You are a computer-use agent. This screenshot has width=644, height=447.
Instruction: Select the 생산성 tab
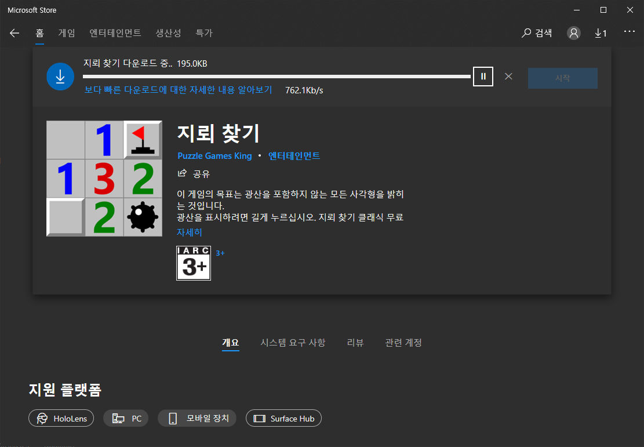[169, 33]
